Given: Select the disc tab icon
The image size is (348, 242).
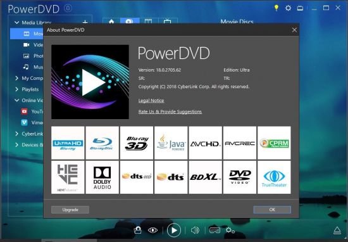Looking at the screenshot, I should (130, 21).
